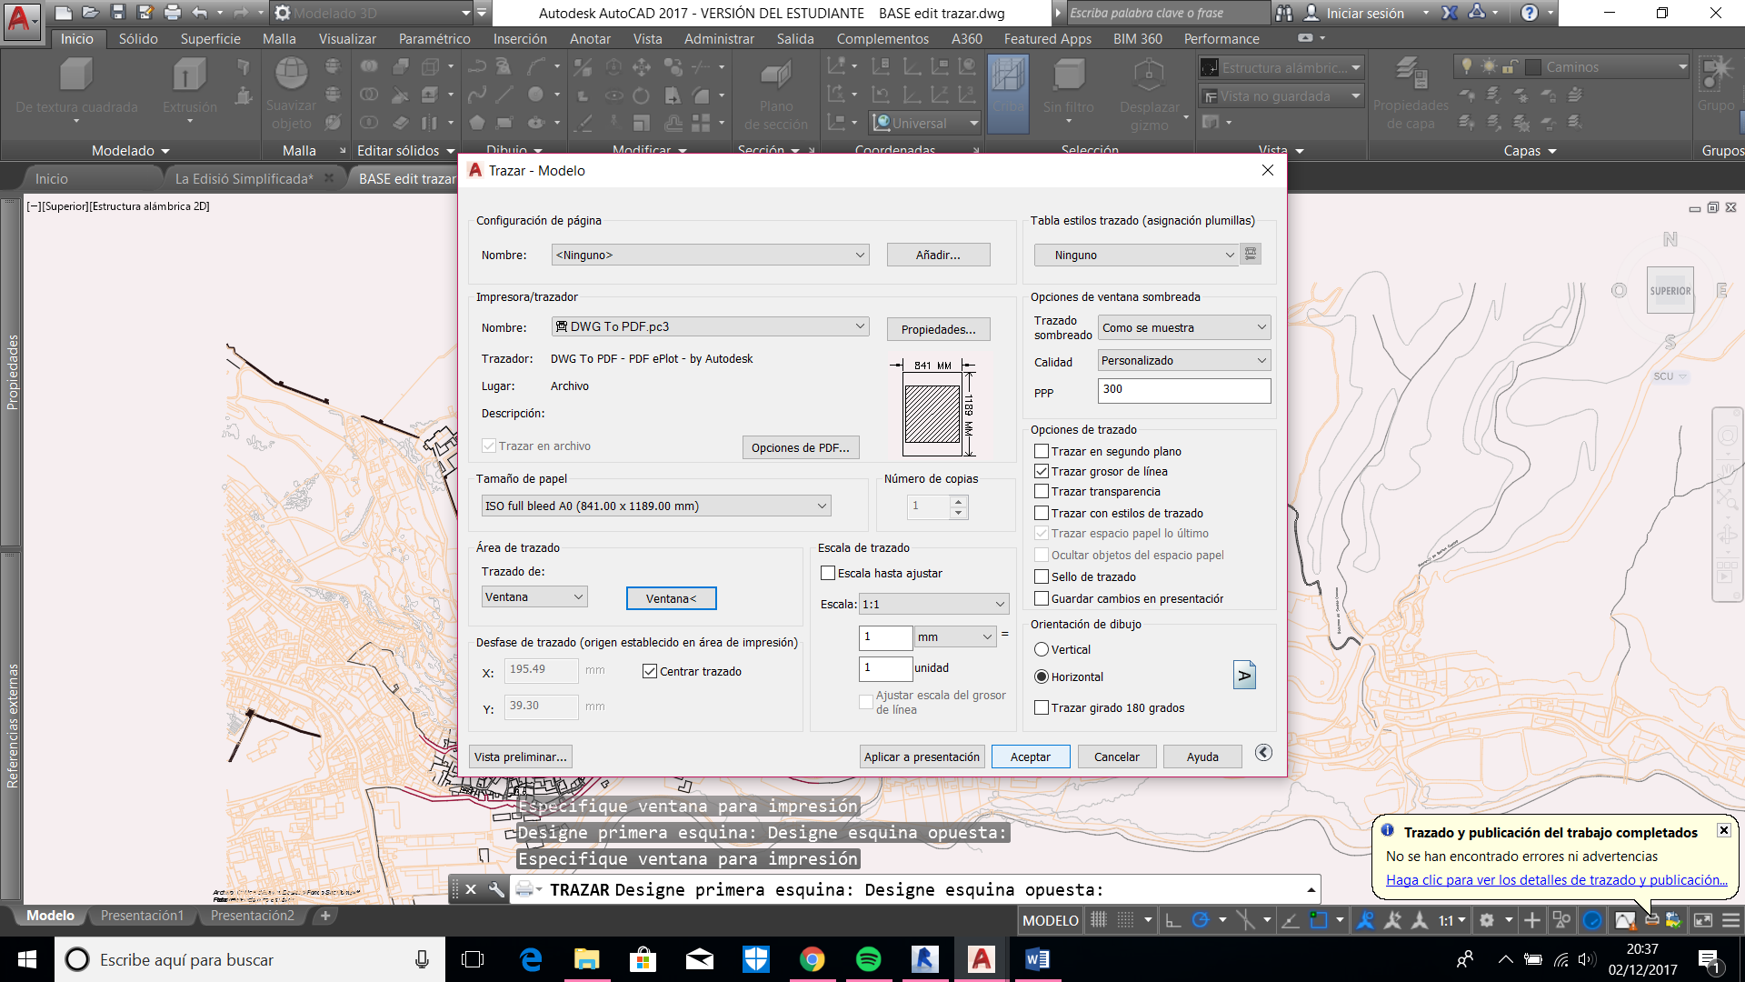Click Opciones de PDF button
1745x982 pixels.
[801, 447]
